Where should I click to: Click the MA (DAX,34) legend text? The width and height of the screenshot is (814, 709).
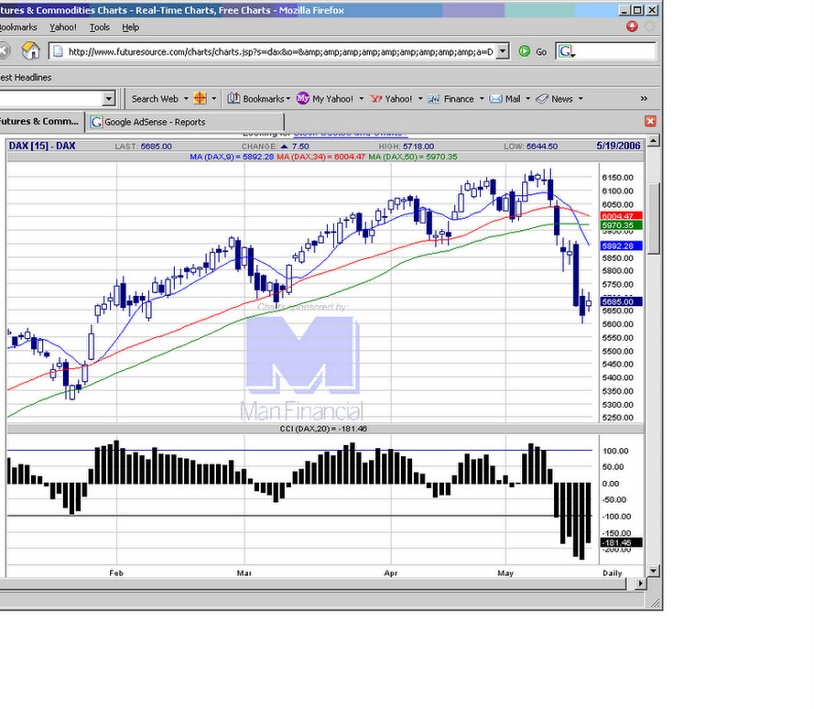[321, 157]
